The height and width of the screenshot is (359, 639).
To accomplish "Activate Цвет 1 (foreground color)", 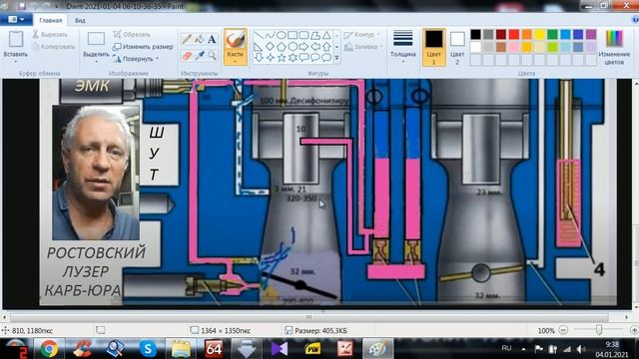I will click(x=433, y=47).
